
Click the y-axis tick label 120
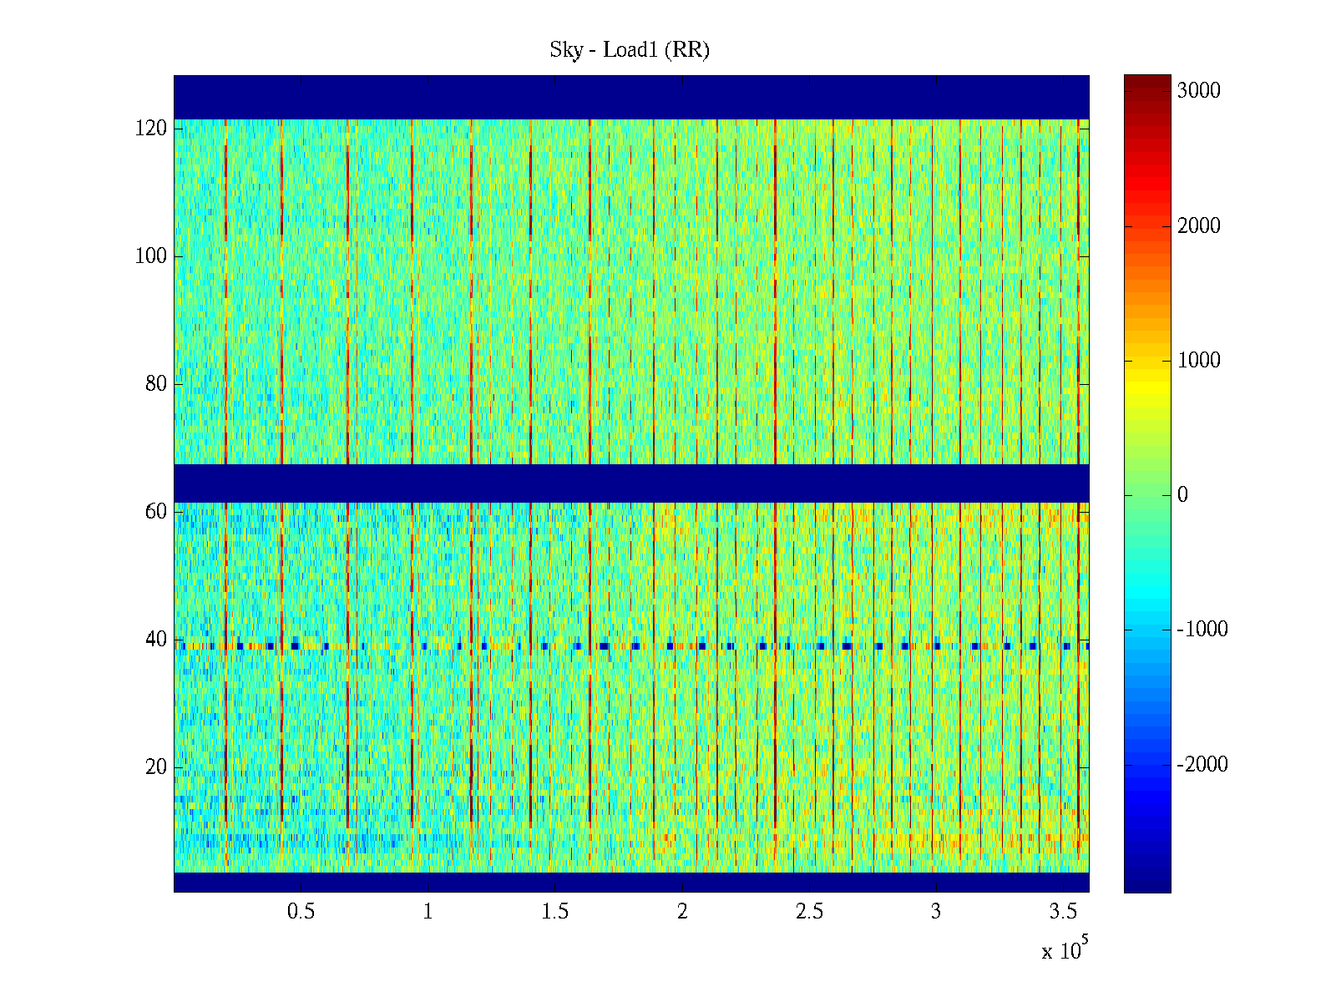coord(151,129)
